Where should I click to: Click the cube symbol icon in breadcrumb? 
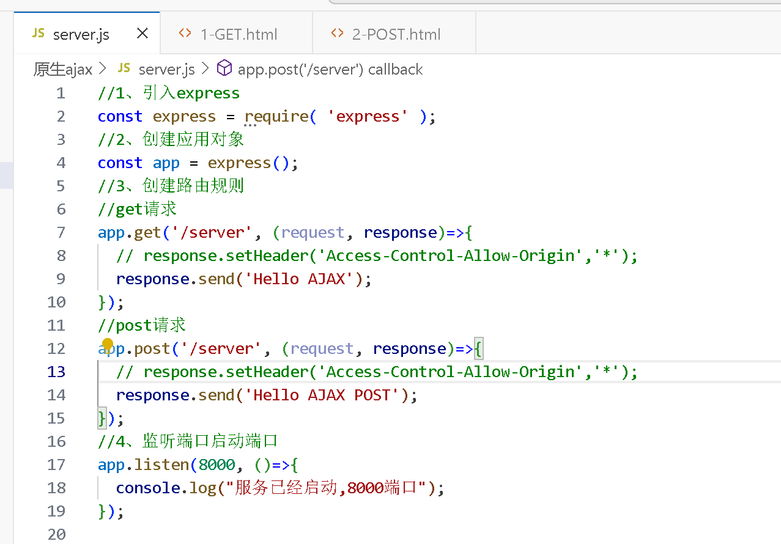pos(225,68)
